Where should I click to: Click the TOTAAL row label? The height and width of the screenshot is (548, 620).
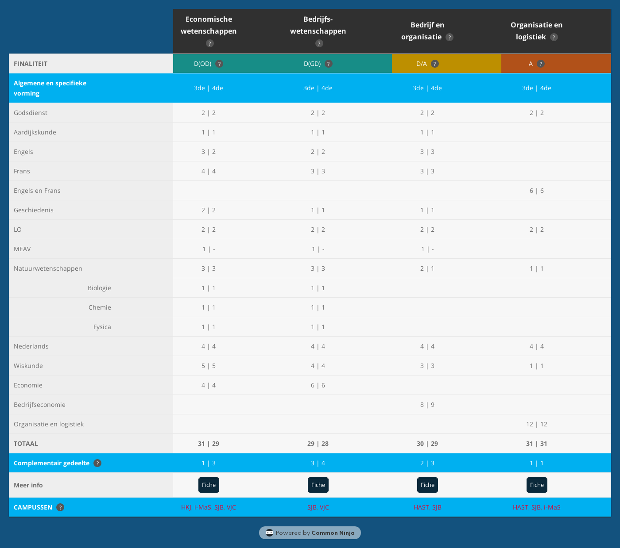(26, 444)
